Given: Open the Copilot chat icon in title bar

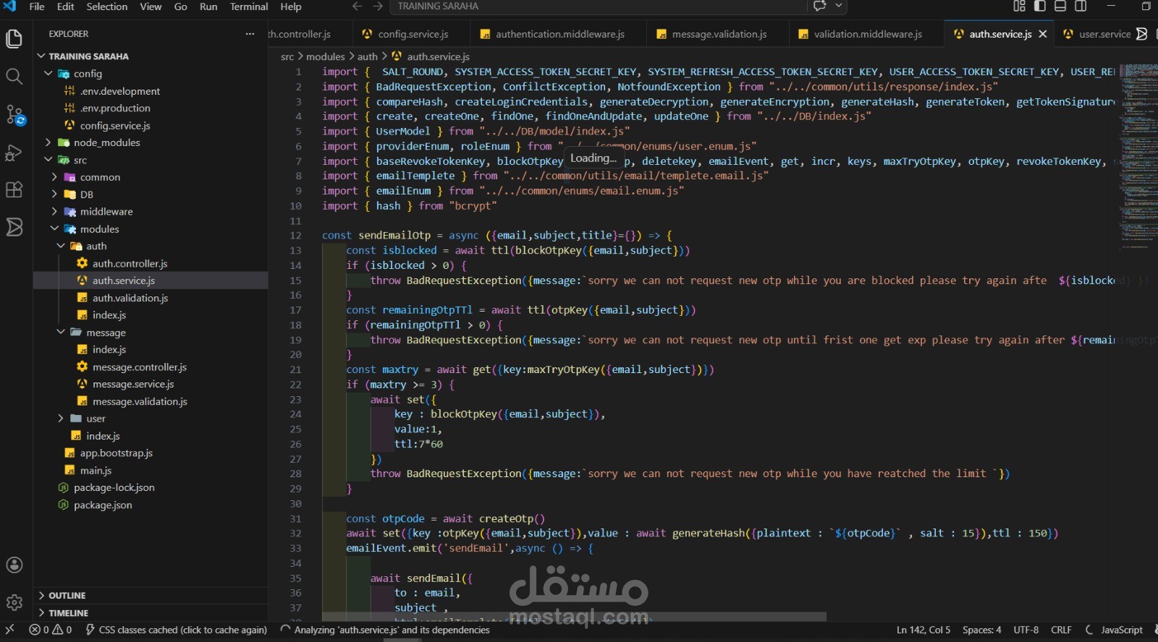Looking at the screenshot, I should click(x=820, y=6).
